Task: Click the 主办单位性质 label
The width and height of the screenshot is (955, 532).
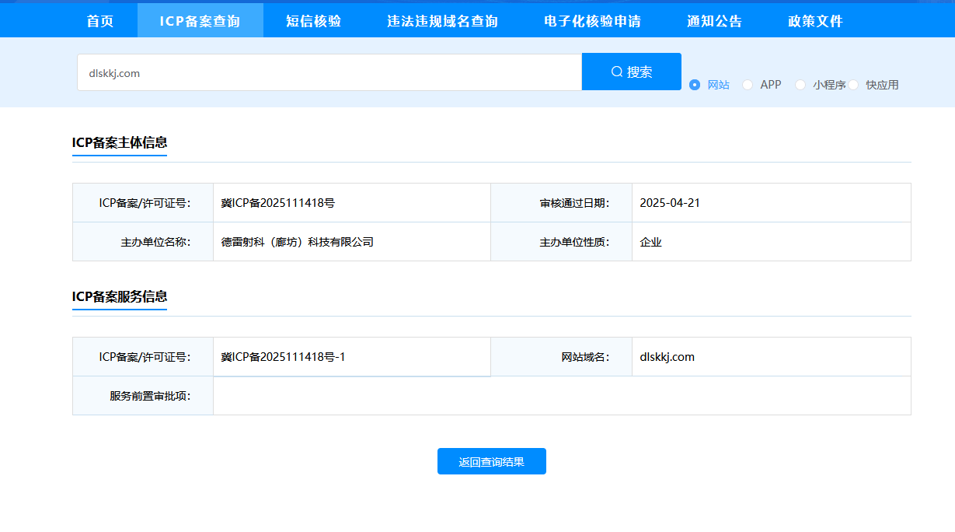Action: click(575, 242)
